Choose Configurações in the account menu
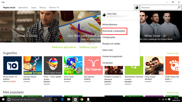 click(x=109, y=37)
